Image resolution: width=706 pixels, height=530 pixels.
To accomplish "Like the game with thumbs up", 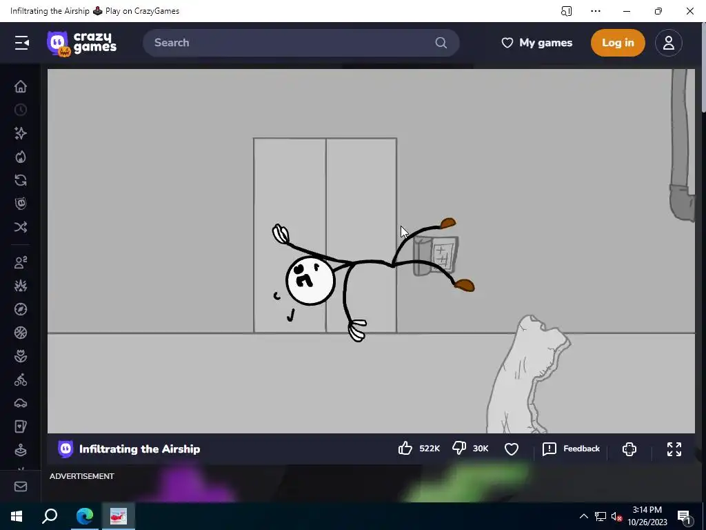I will [405, 449].
